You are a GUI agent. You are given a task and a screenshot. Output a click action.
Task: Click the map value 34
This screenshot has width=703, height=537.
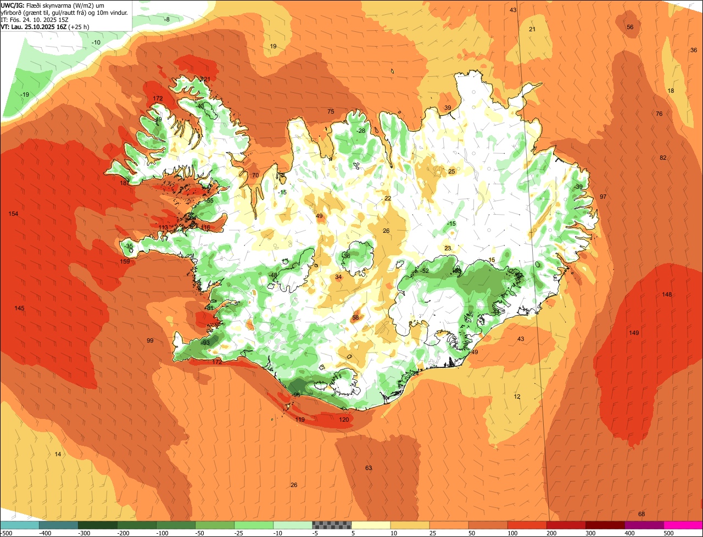point(338,277)
